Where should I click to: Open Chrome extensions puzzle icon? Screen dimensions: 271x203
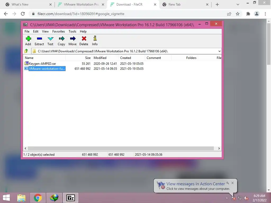click(x=248, y=14)
